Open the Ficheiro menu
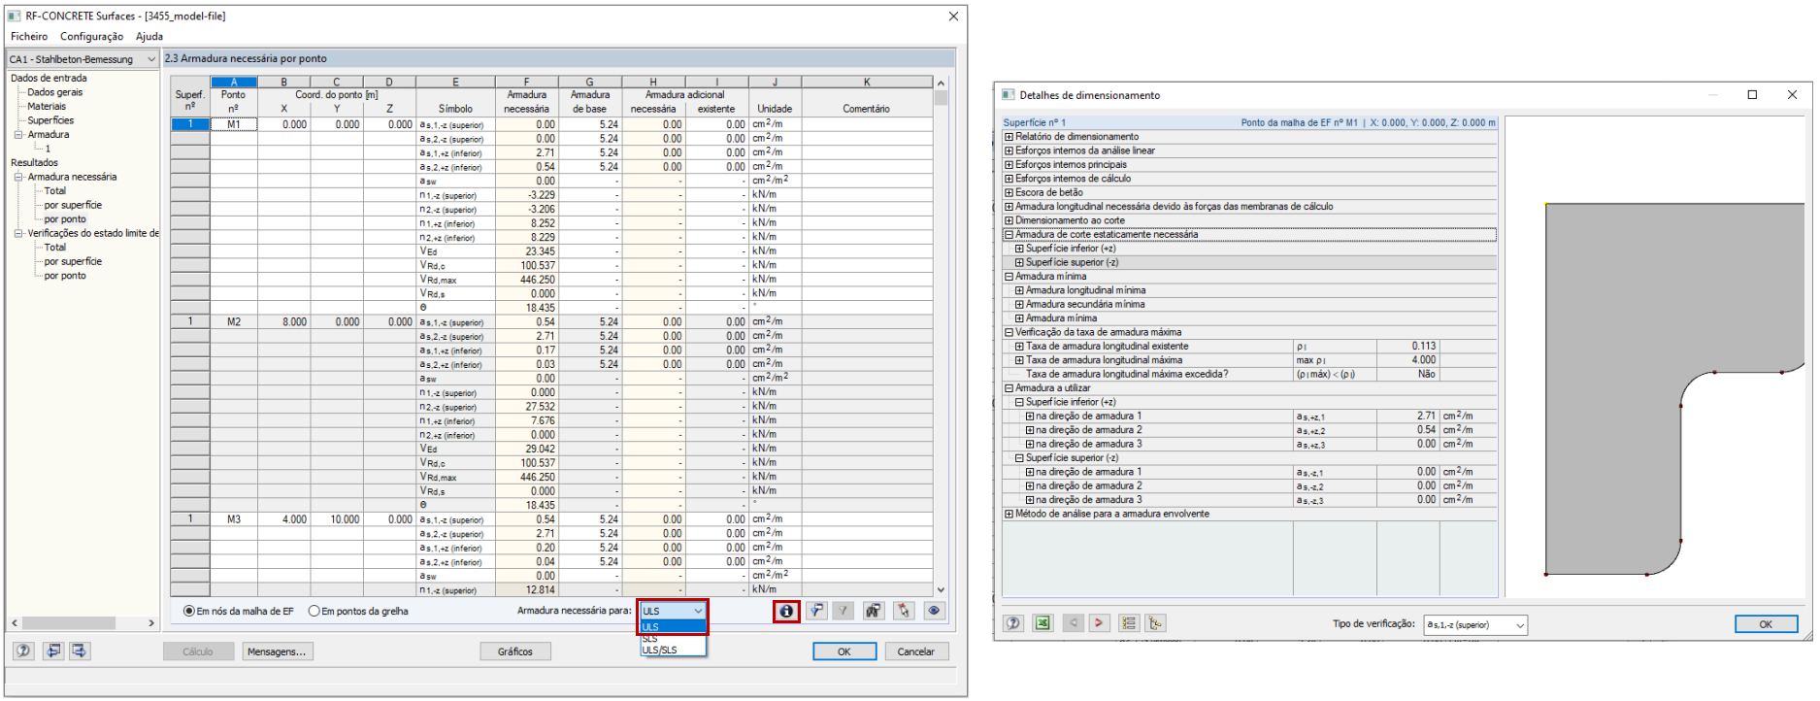This screenshot has height=701, width=1820. click(x=29, y=36)
